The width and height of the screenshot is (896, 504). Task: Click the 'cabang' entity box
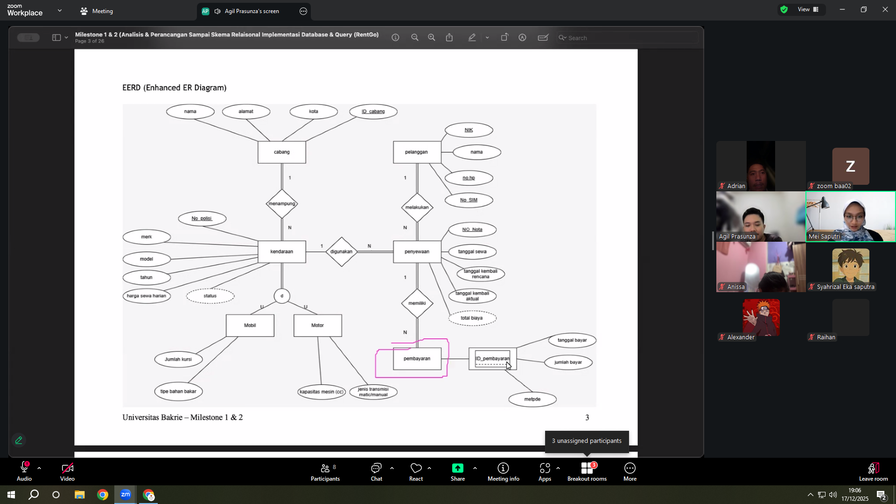coord(282,152)
